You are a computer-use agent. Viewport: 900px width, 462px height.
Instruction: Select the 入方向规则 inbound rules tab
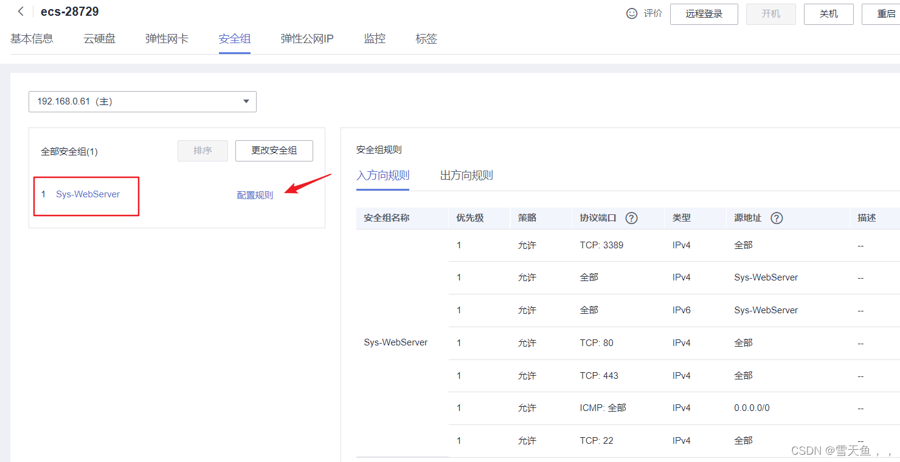(x=382, y=175)
